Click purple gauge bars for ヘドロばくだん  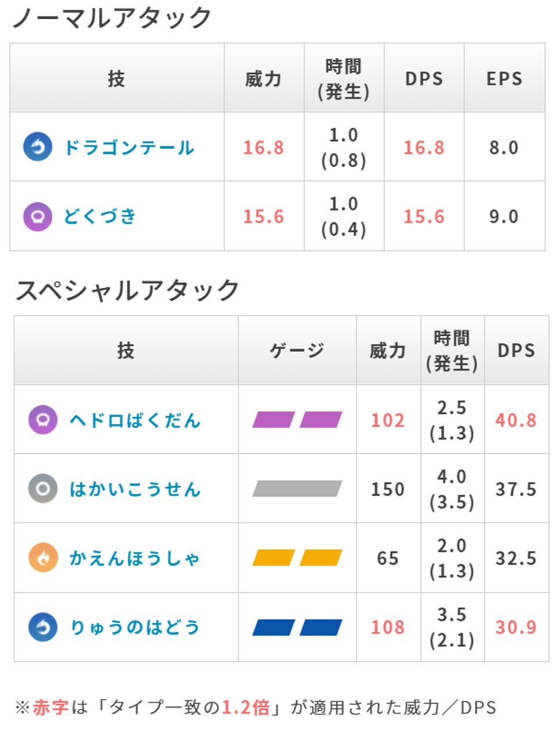point(297,420)
